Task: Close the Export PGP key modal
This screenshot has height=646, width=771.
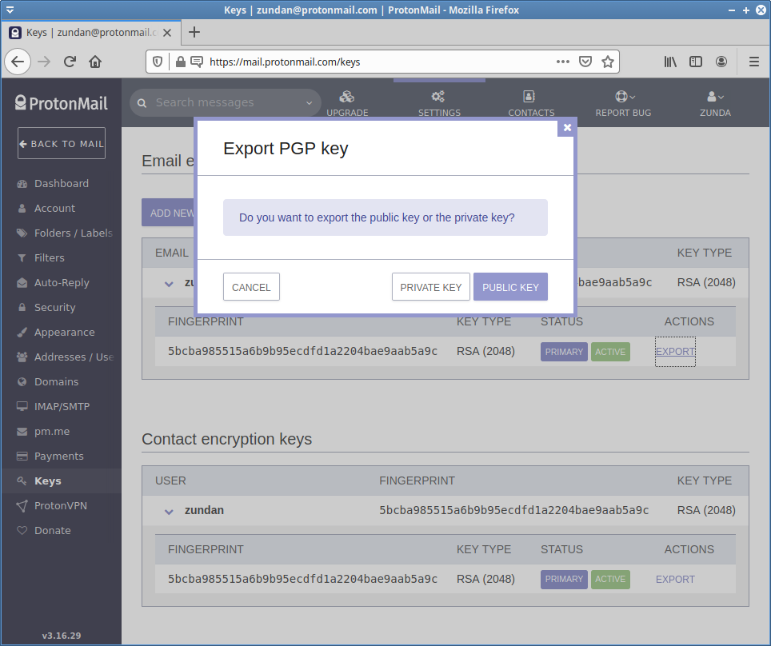Action: [567, 128]
